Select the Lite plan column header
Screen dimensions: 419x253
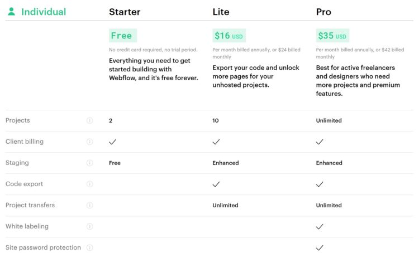[221, 12]
